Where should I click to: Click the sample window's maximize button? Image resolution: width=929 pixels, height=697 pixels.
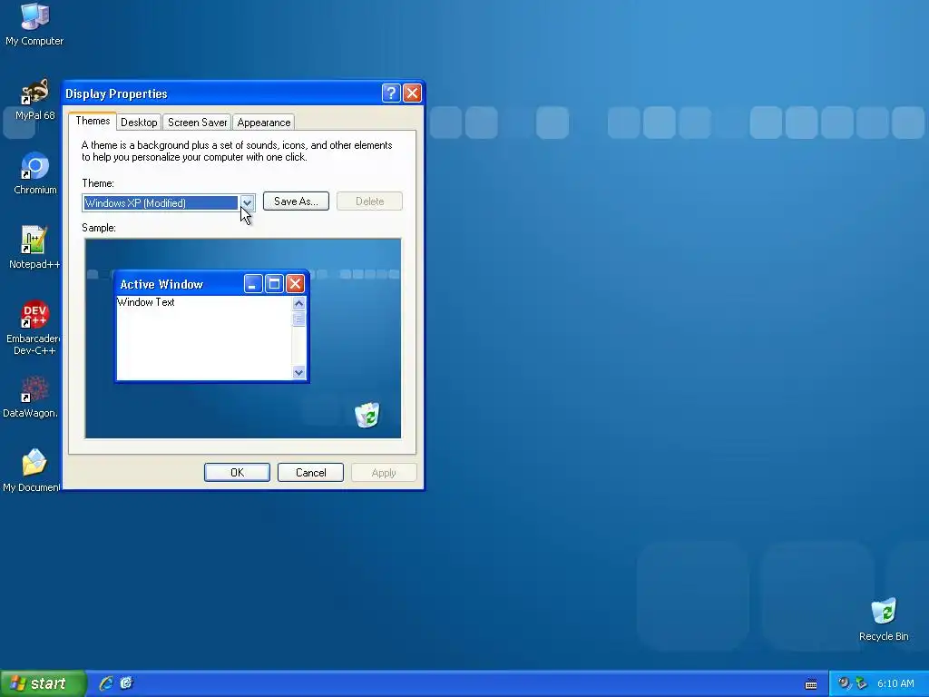tap(274, 284)
